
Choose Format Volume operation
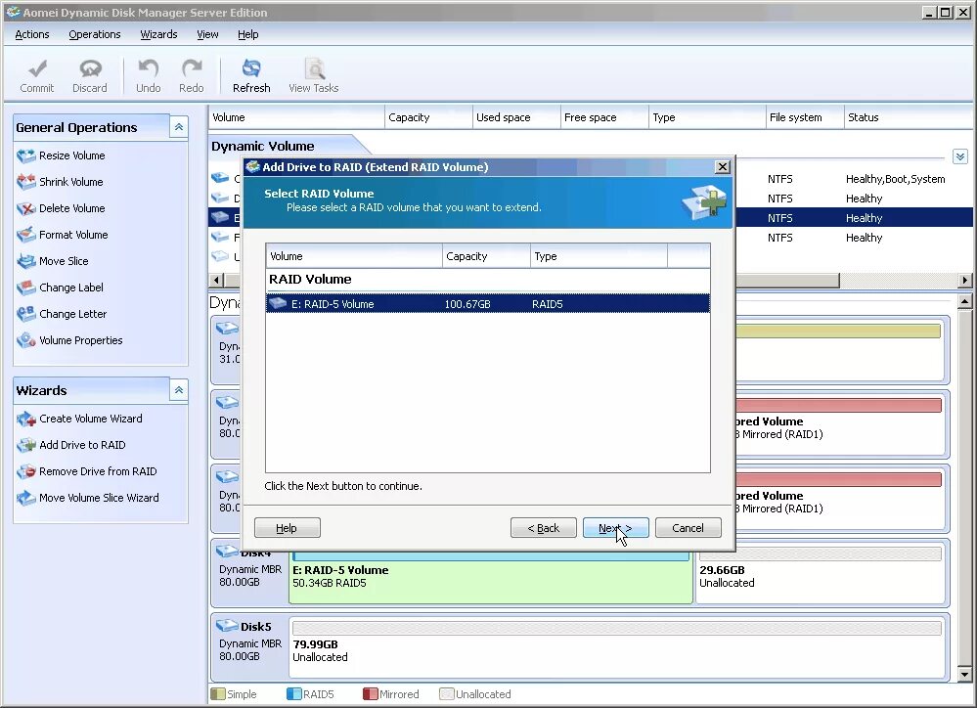click(x=63, y=235)
